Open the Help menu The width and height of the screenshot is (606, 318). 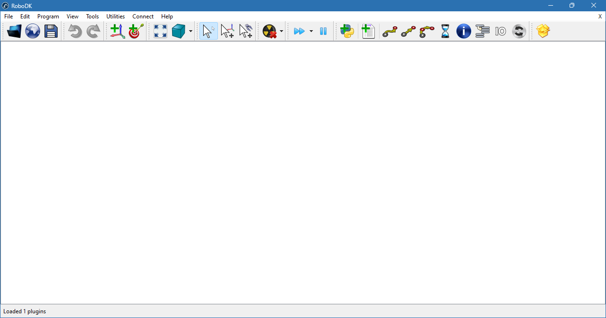pyautogui.click(x=167, y=17)
